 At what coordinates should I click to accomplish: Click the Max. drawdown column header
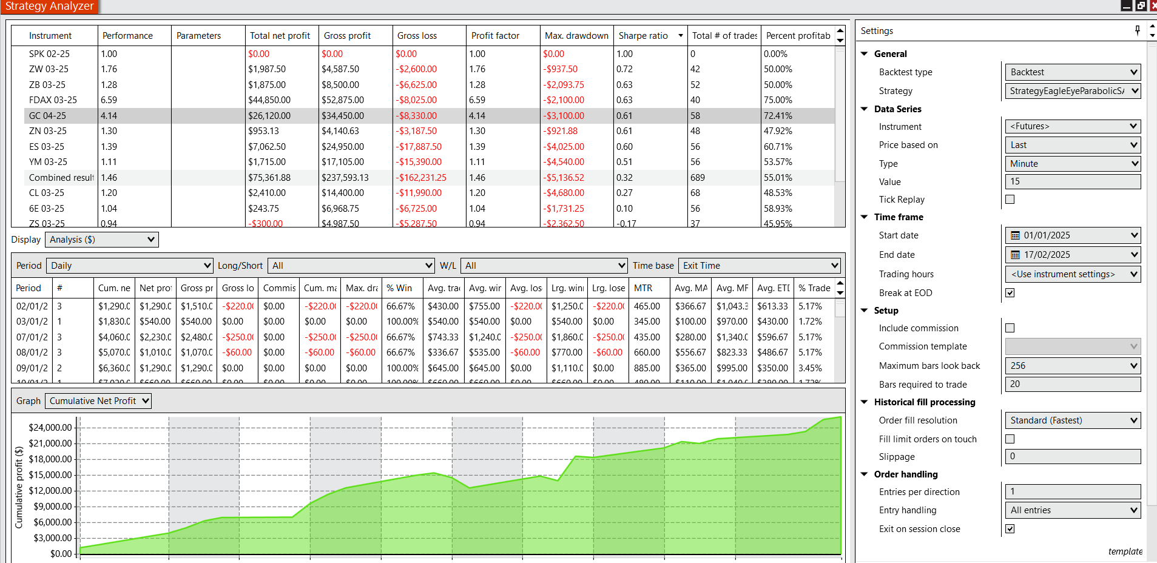click(x=576, y=36)
